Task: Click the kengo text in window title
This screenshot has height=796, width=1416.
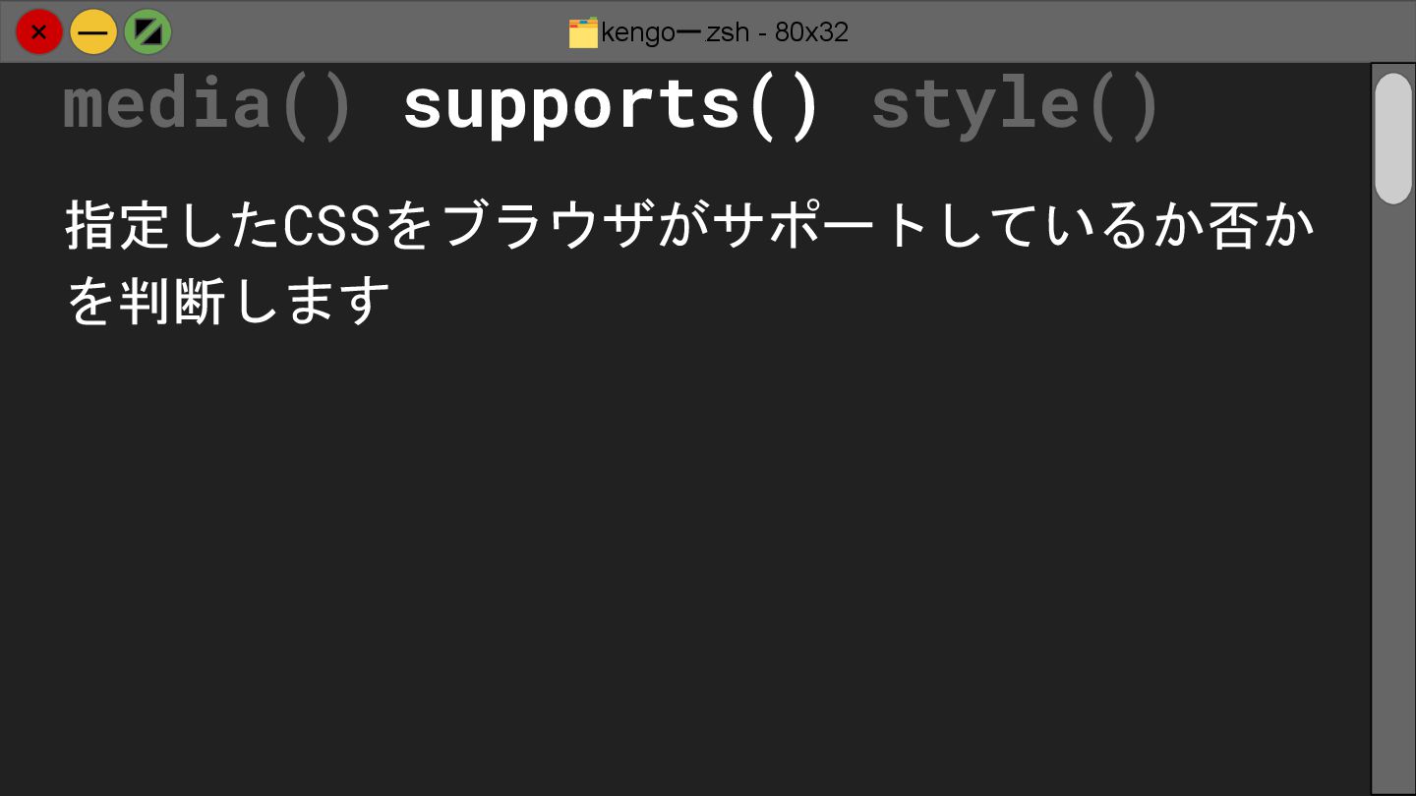Action: coord(640,32)
